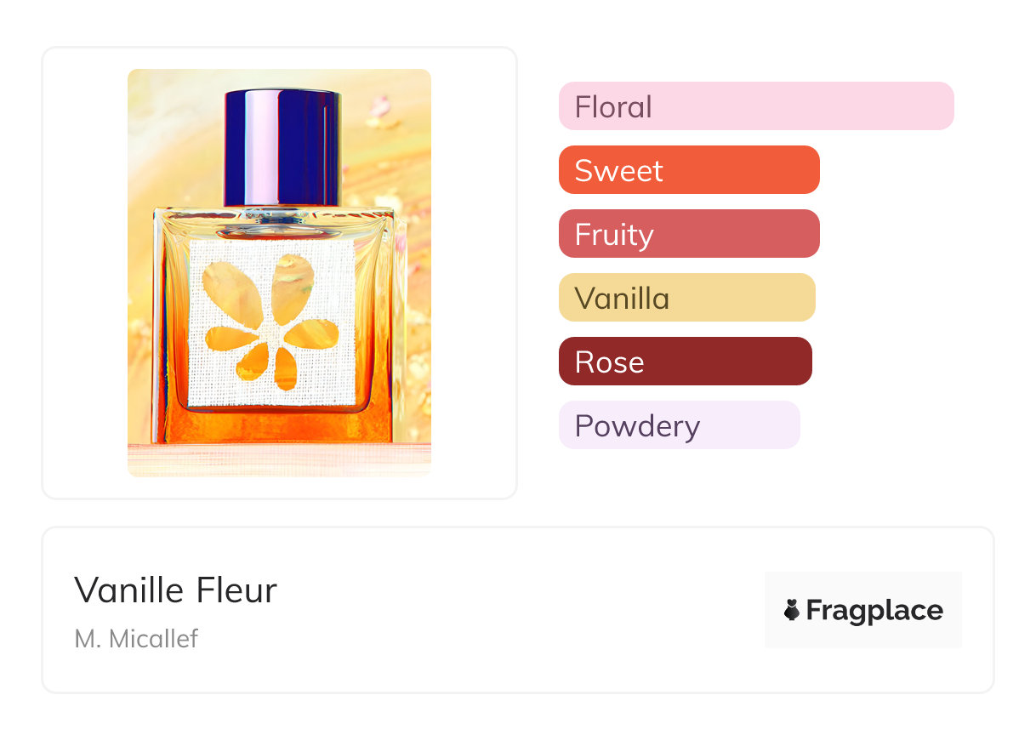This screenshot has width=1036, height=735.
Task: Click the blue cap of the perfume bottle
Action: click(x=282, y=146)
